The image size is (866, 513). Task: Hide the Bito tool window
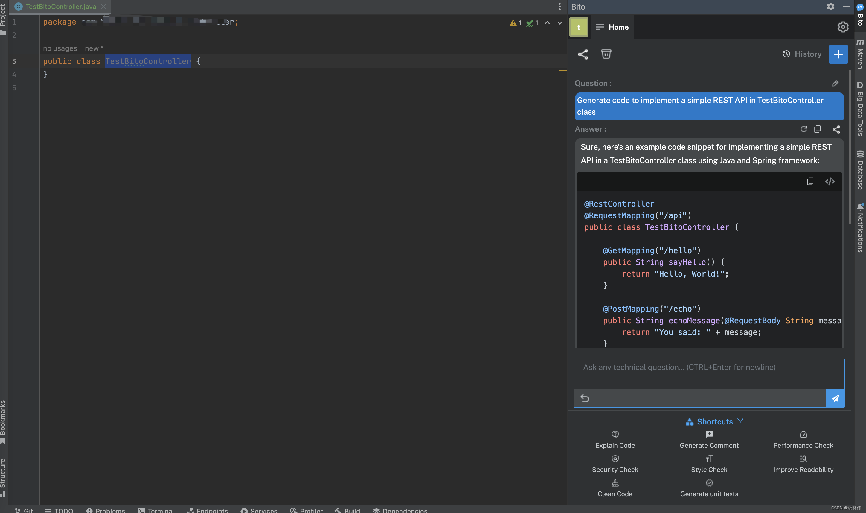846,7
